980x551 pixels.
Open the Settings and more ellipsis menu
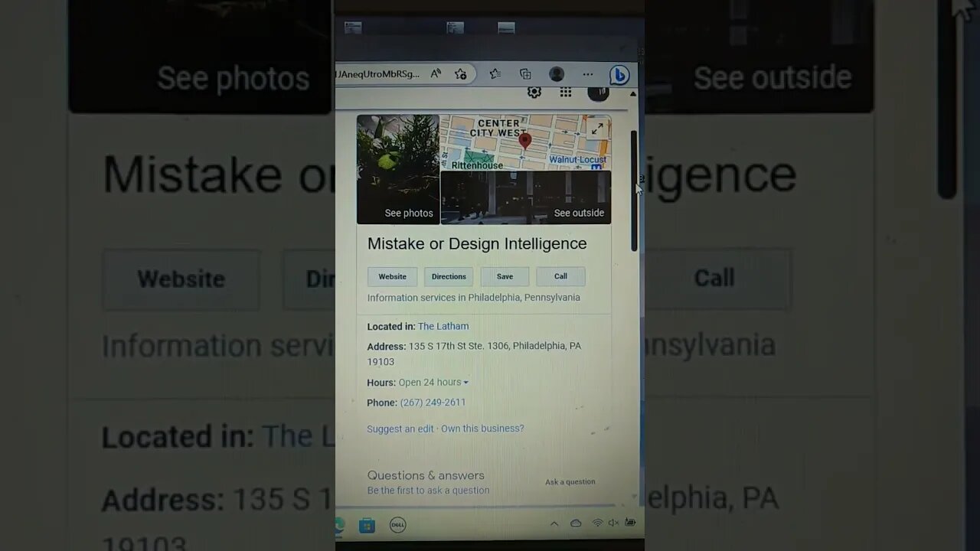click(x=587, y=74)
